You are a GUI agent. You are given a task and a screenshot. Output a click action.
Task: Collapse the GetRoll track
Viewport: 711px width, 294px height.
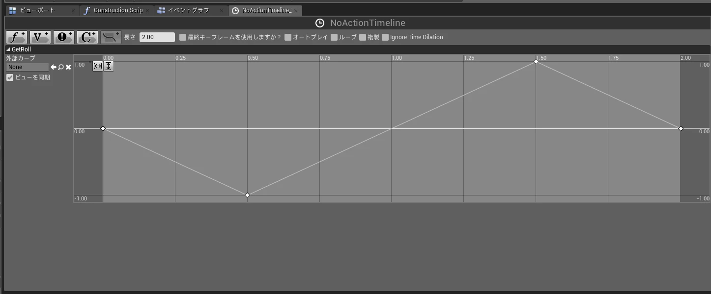click(8, 49)
